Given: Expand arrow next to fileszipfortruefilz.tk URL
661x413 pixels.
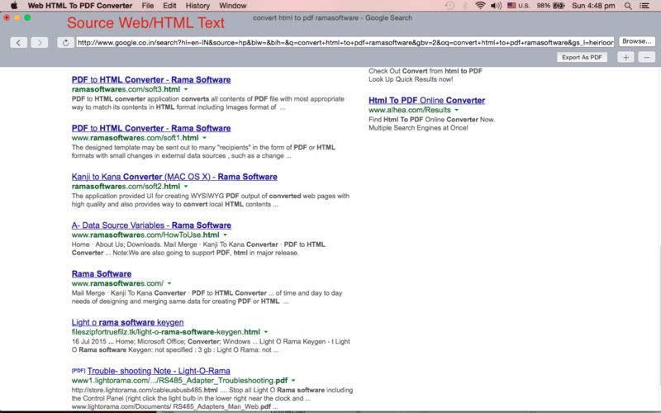Looking at the screenshot, I should pos(266,332).
